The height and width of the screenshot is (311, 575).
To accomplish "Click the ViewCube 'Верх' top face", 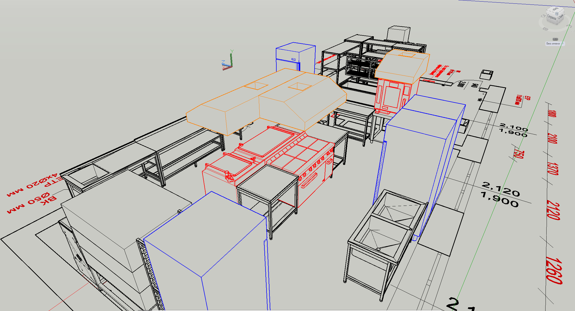I will click(555, 10).
